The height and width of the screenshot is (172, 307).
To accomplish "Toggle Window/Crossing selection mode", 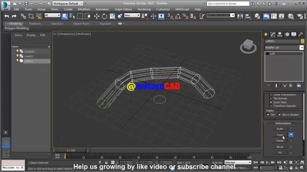I will tap(87, 16).
